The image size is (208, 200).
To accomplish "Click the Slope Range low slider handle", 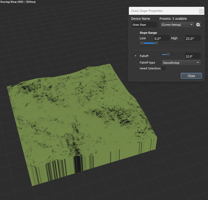I will tap(142, 43).
